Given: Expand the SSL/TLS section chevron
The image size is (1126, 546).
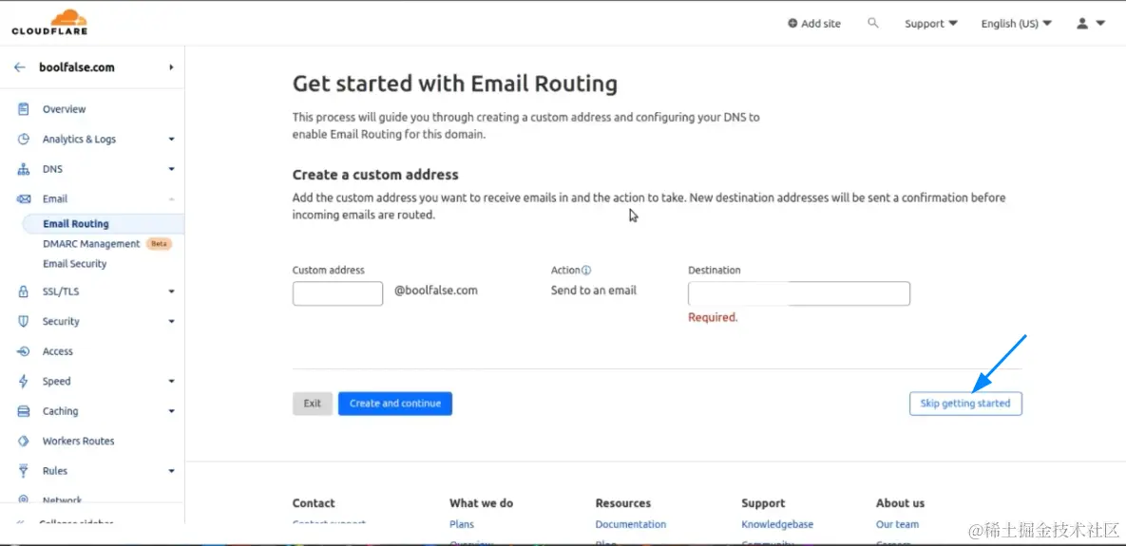Looking at the screenshot, I should [x=172, y=292].
